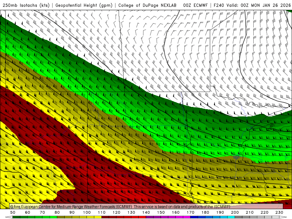Click the darkest green colorbar swatch at 50
Viewport: 292px width, 219px height.
pos(16,217)
